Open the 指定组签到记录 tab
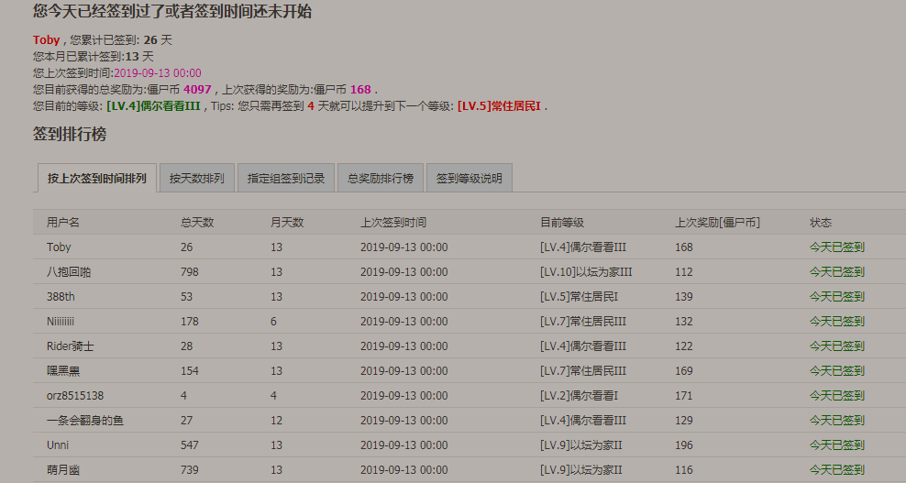Viewport: 906px width, 483px height. pos(286,179)
